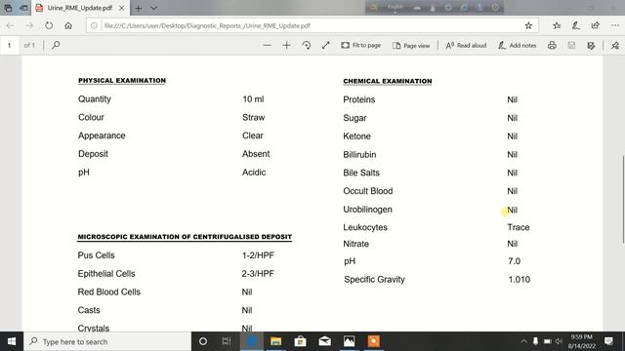Click Save as icon in PDF toolbar

(x=591, y=46)
